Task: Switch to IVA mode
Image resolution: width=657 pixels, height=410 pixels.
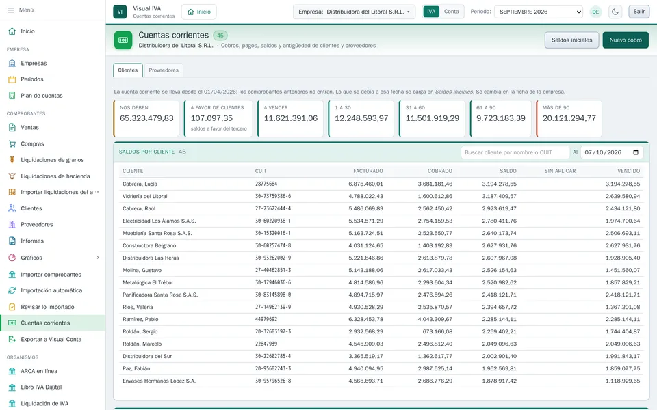Action: pyautogui.click(x=431, y=12)
